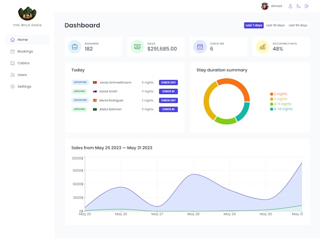Click the Sales from May 25 2023 heading

coord(112,148)
